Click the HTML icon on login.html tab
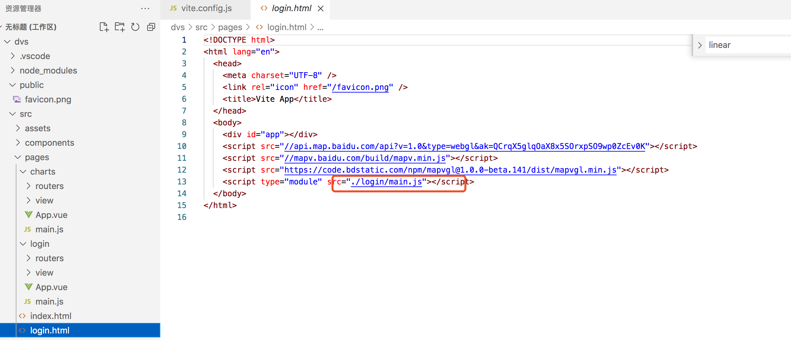Image resolution: width=791 pixels, height=340 pixels. pyautogui.click(x=264, y=8)
